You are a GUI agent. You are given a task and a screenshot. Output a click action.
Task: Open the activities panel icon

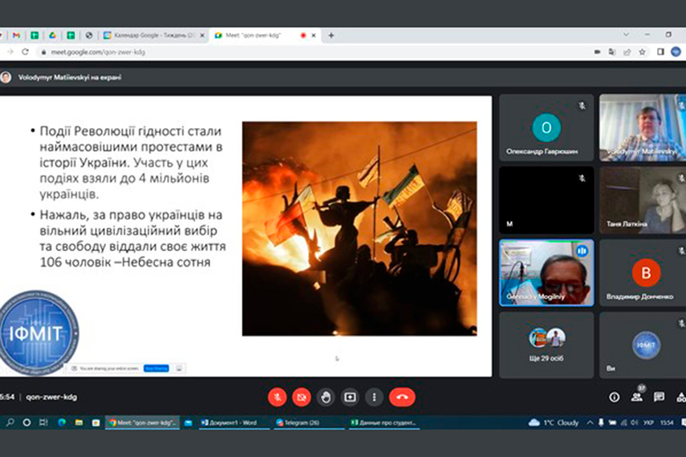[x=681, y=397]
